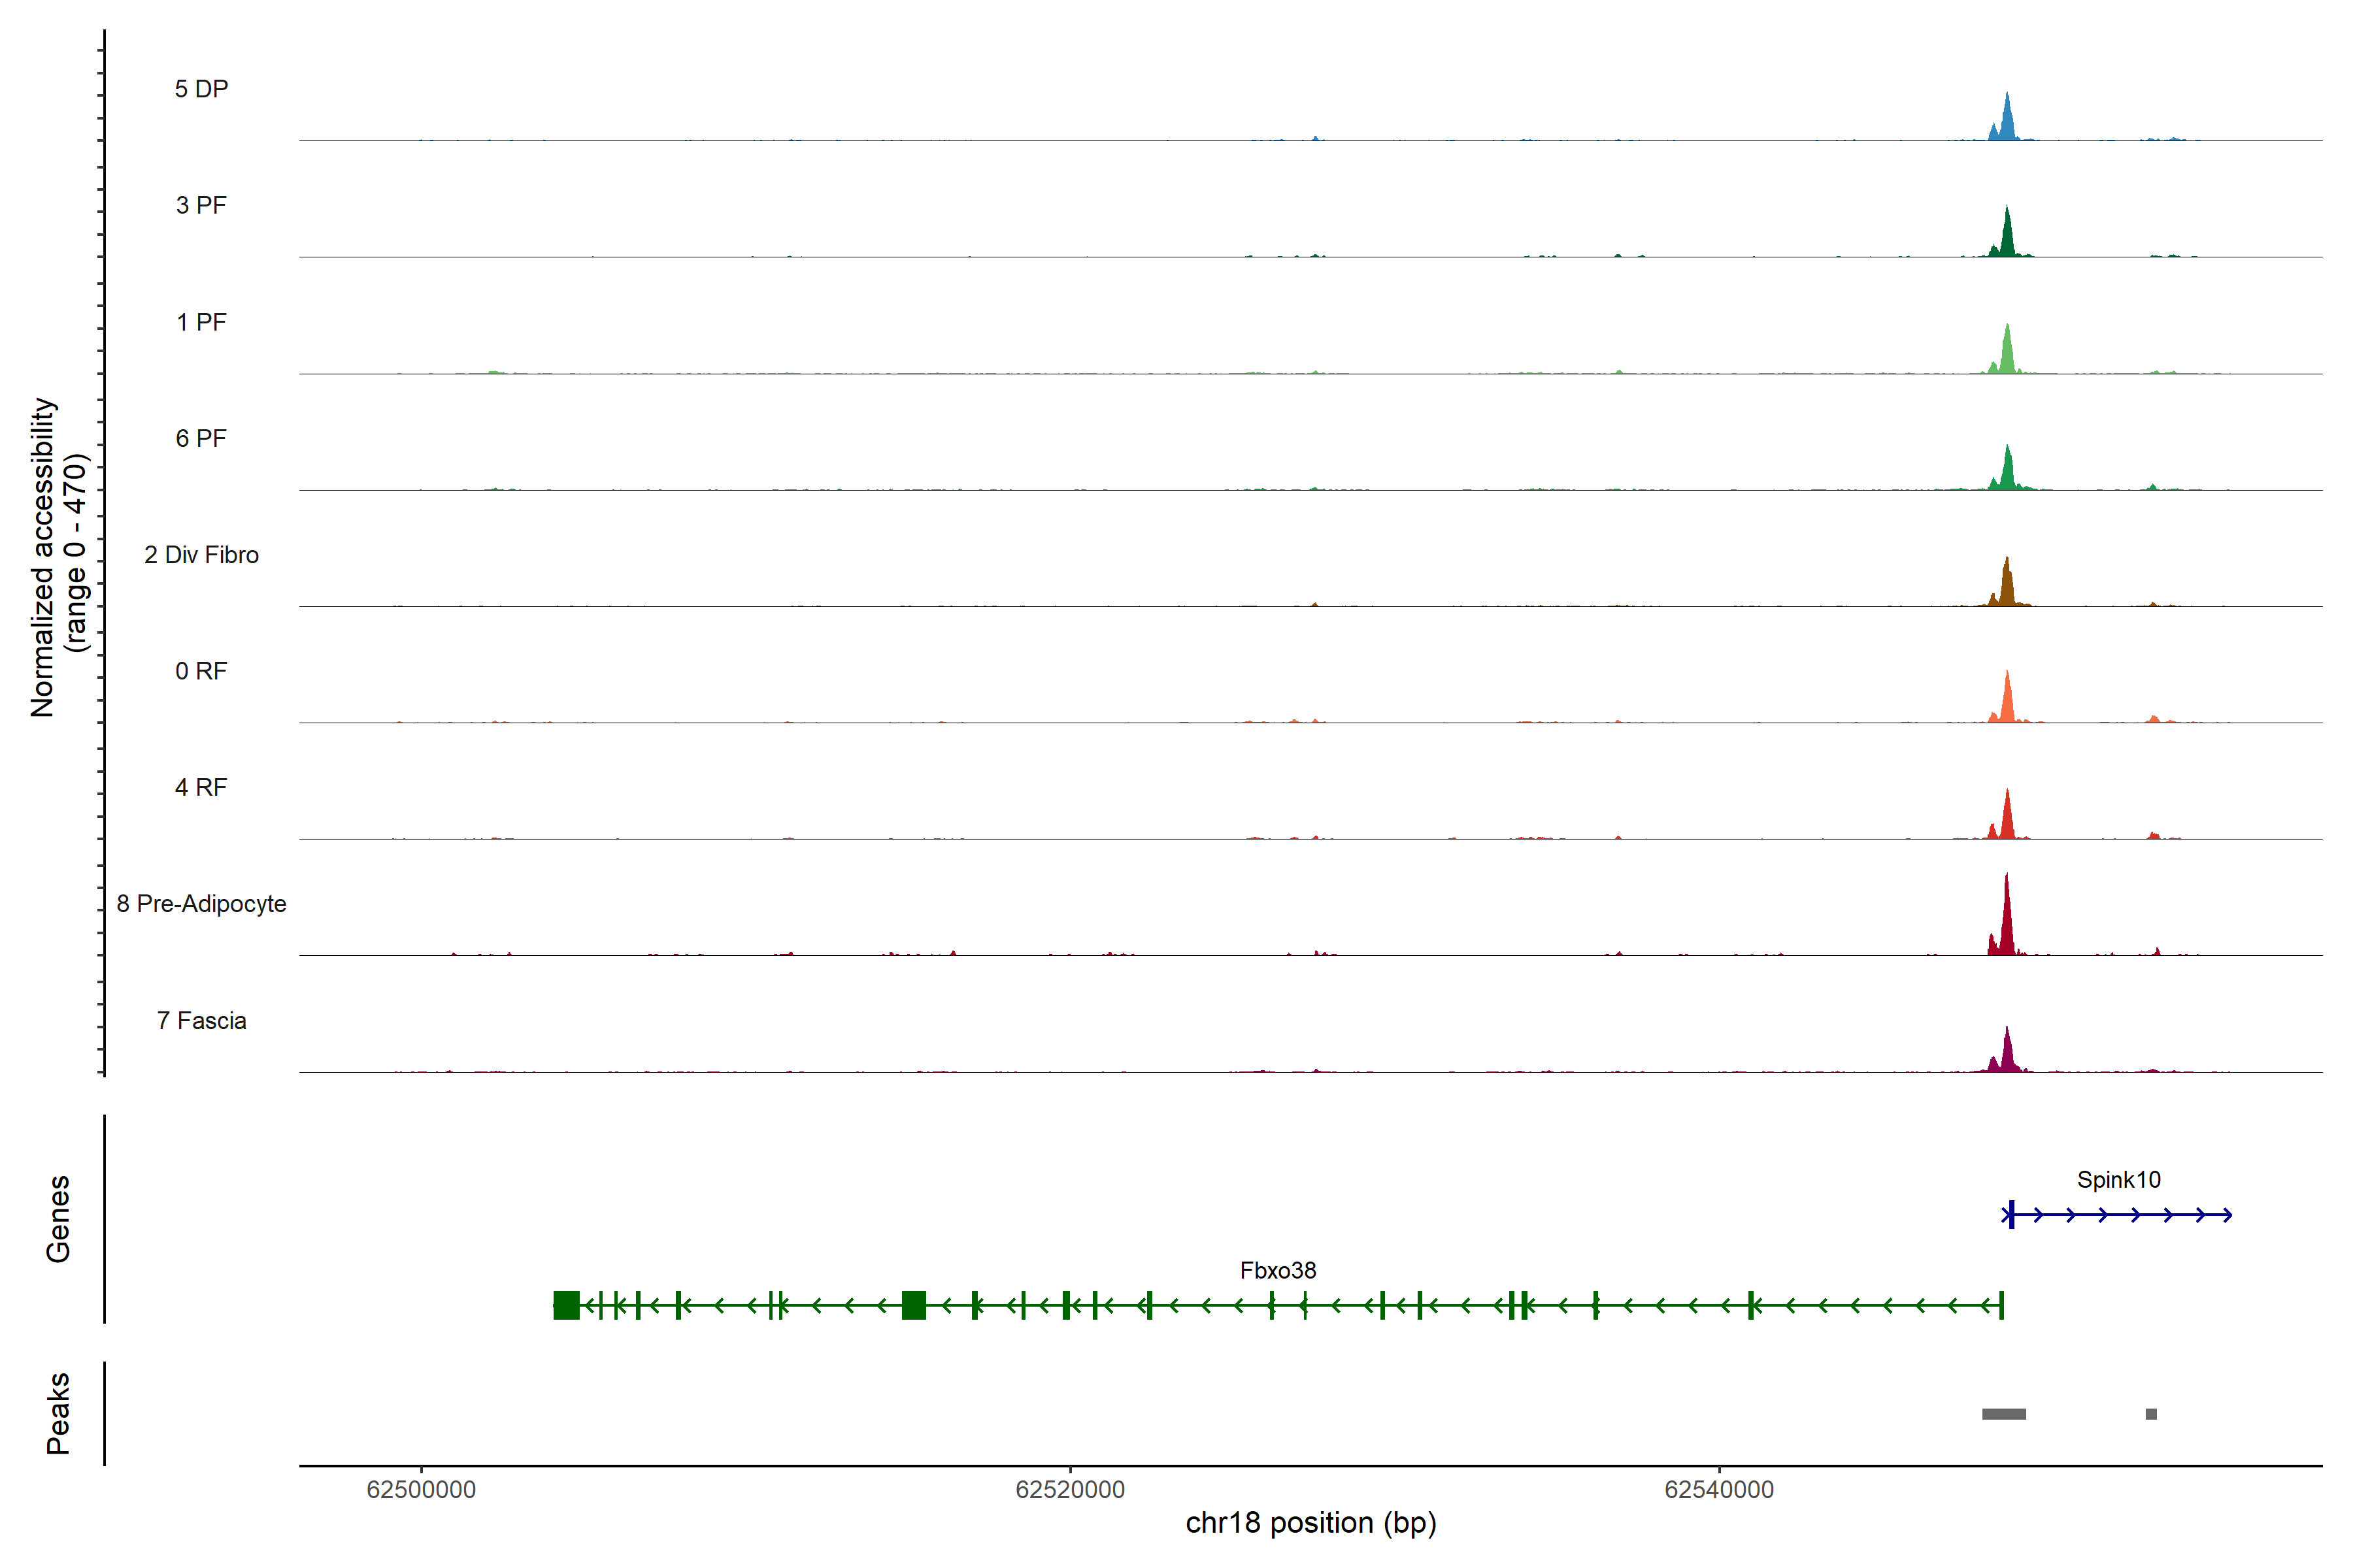Image resolution: width=2353 pixels, height=1568 pixels.
Task: Click the 5 DP track label
Action: click(201, 89)
